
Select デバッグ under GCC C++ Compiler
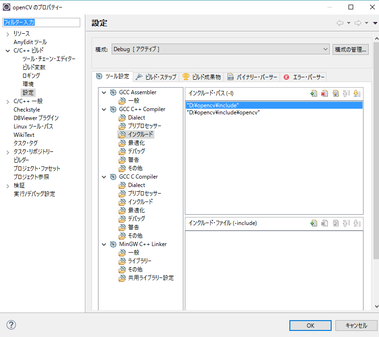click(x=136, y=151)
